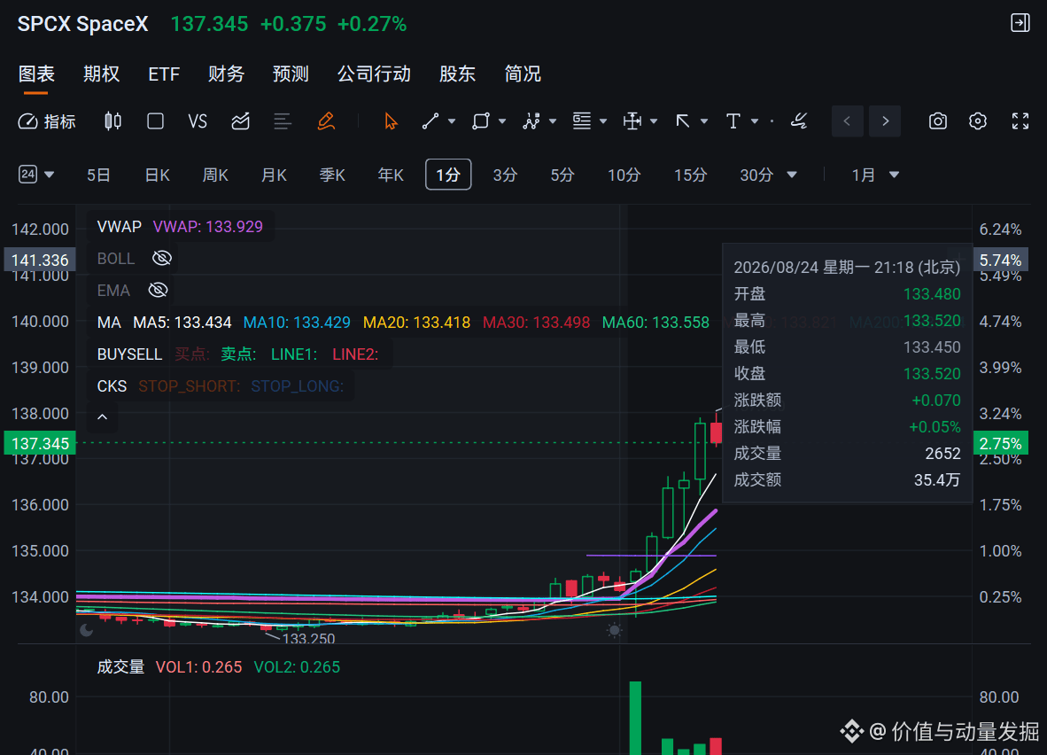Image resolution: width=1047 pixels, height=755 pixels.
Task: Activate the orange drawing pencil tool
Action: 326,121
